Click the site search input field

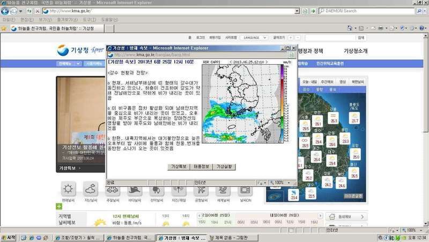(x=330, y=37)
